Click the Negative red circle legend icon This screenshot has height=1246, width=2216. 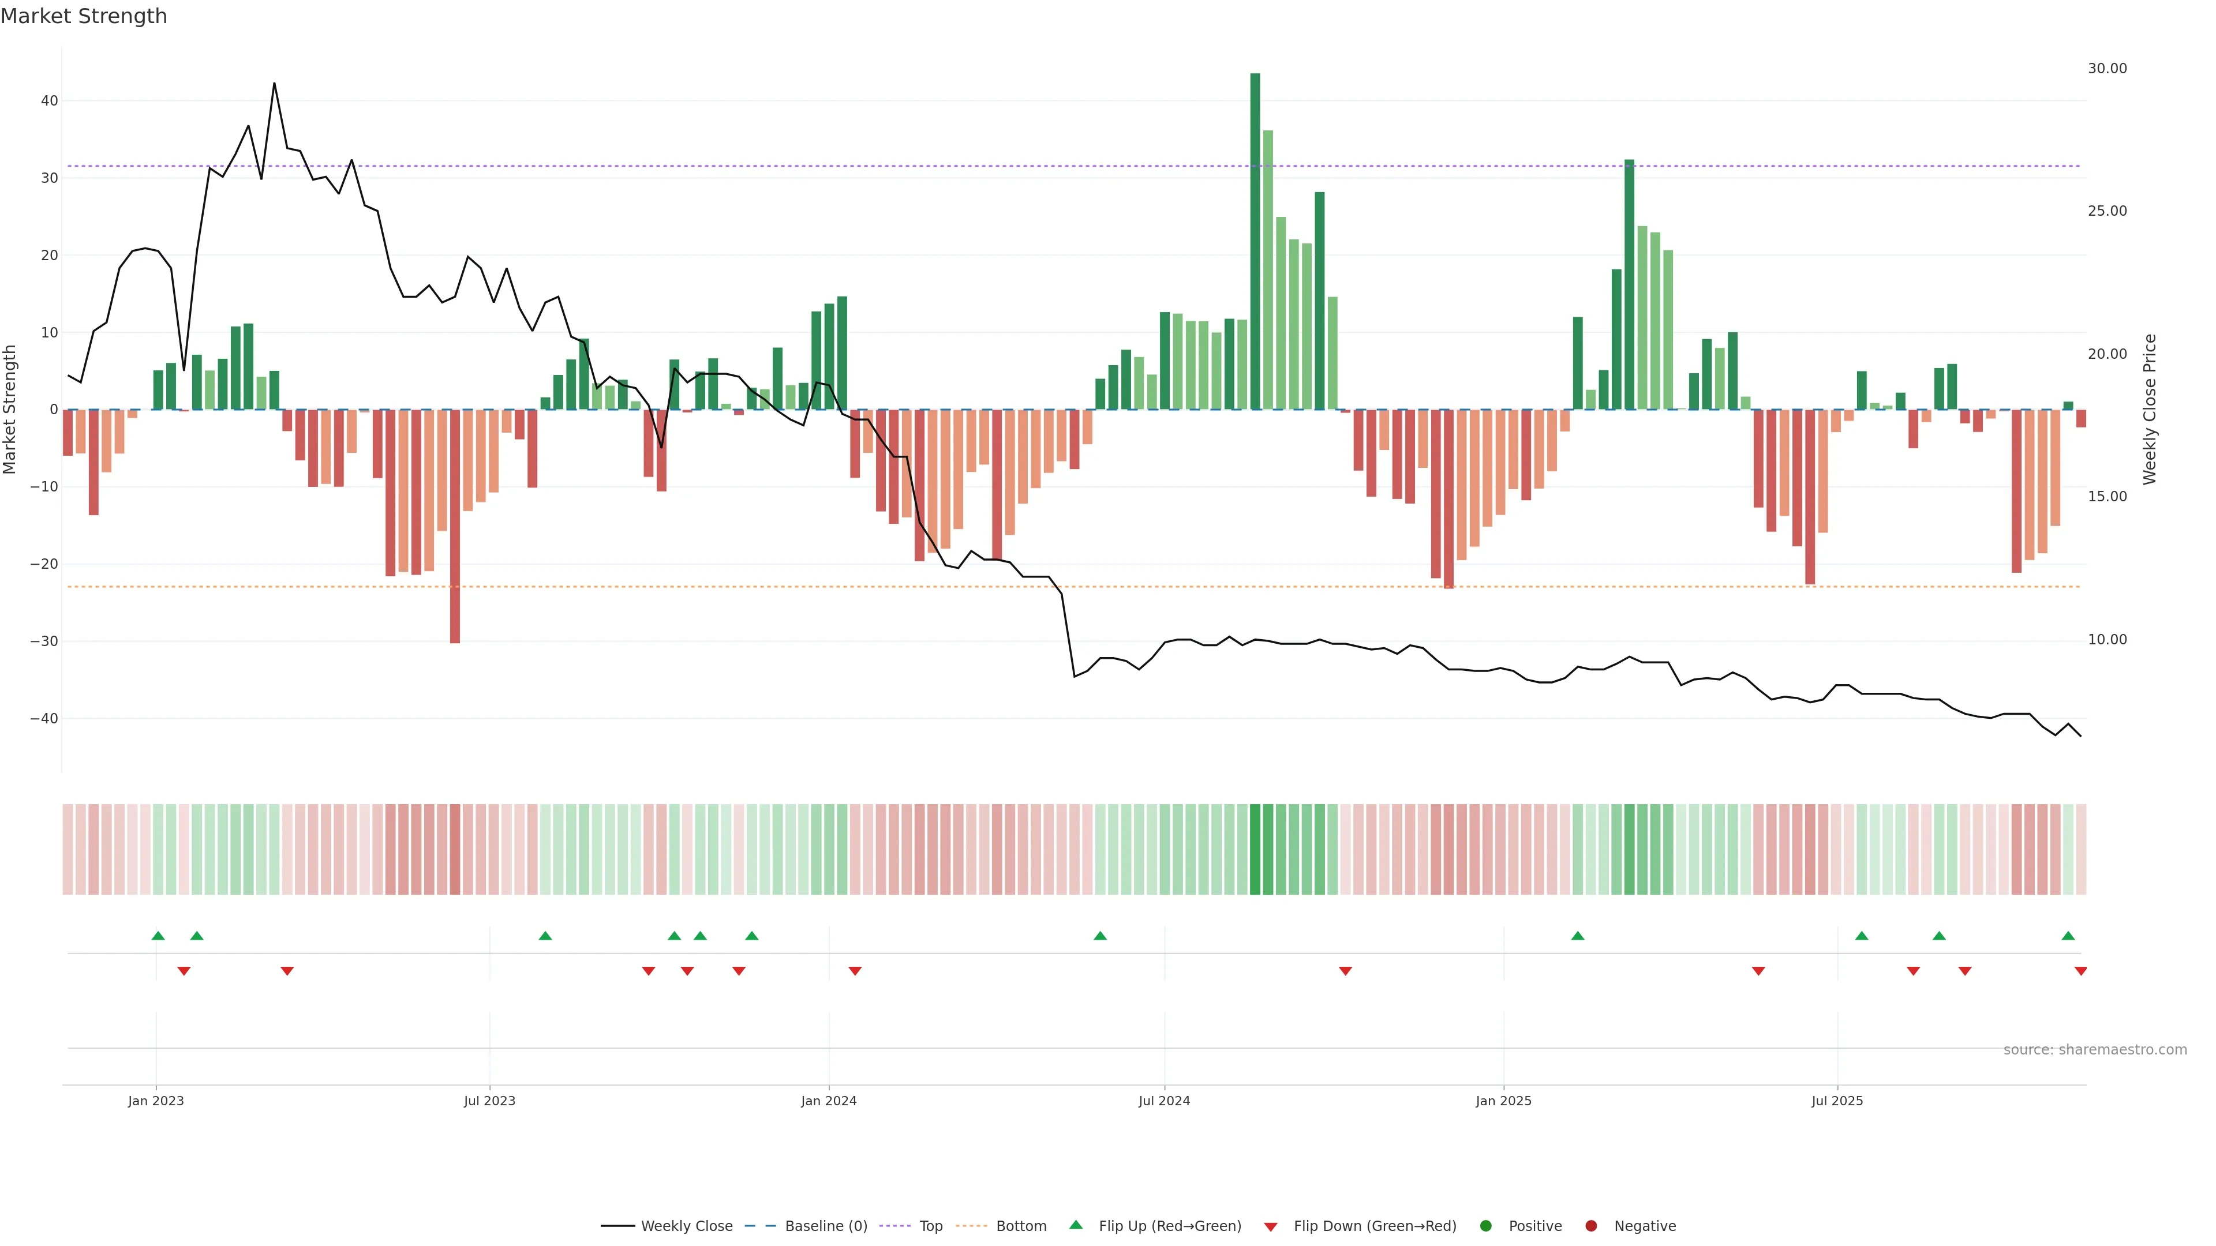[x=1590, y=1225]
